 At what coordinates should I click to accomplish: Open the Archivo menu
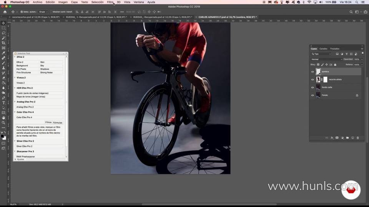tap(37, 2)
